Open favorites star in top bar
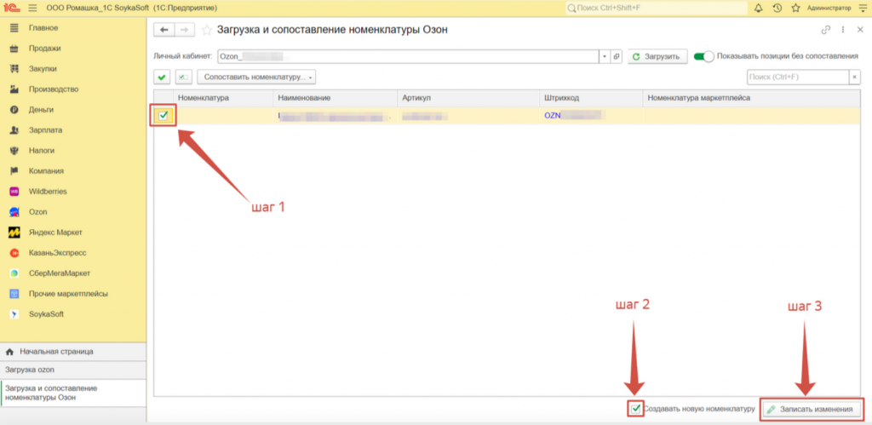Viewport: 872px width, 425px height. [x=795, y=8]
